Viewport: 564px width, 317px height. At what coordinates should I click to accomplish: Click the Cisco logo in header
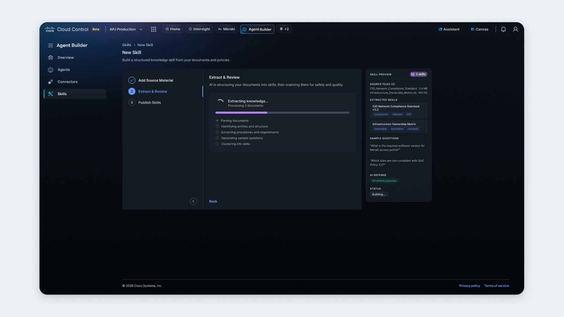[x=50, y=29]
